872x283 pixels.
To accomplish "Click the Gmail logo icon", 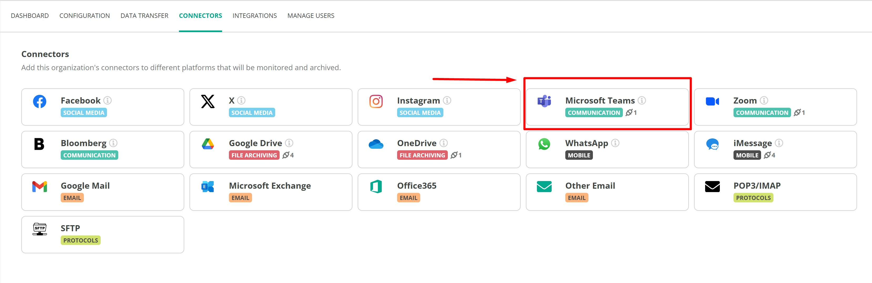I will [40, 187].
